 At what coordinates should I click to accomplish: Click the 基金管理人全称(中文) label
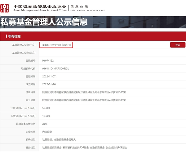(24, 45)
